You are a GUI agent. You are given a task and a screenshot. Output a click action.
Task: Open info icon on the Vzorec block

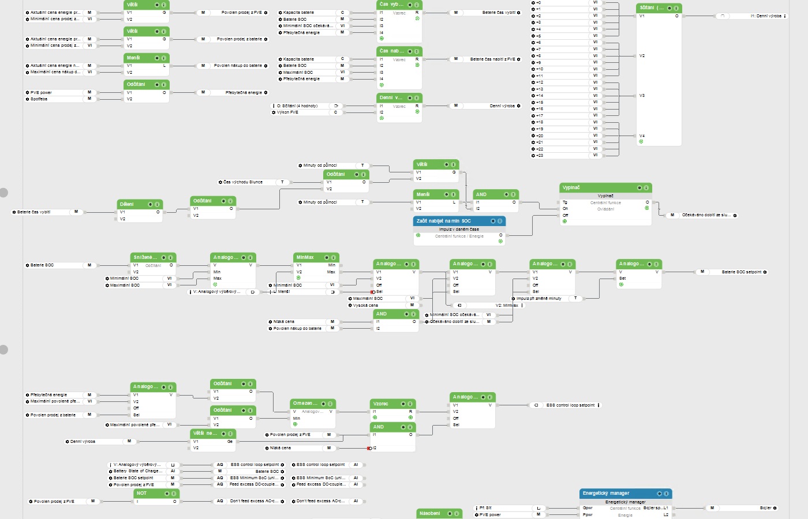[410, 404]
